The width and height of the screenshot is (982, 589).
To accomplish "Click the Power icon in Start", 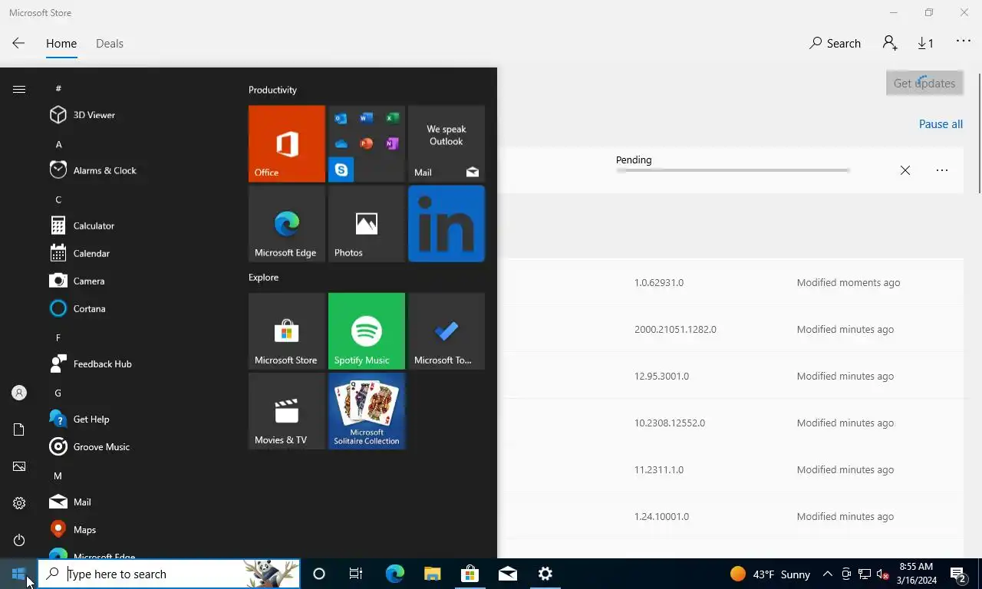I will (19, 540).
